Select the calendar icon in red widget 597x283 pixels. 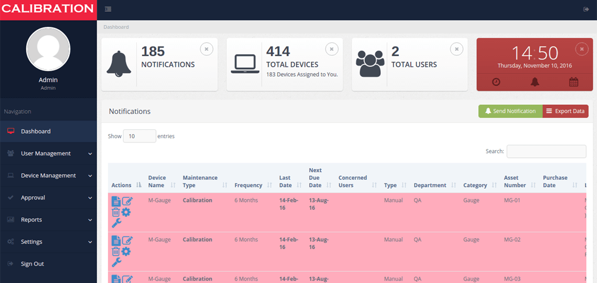point(574,82)
